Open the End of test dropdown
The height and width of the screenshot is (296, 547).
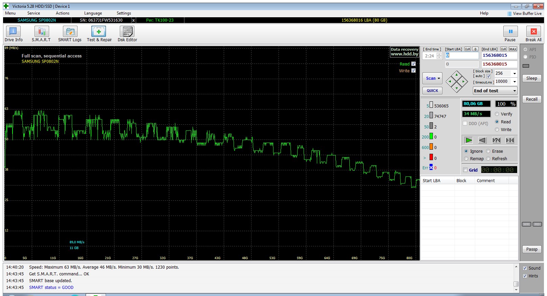495,91
